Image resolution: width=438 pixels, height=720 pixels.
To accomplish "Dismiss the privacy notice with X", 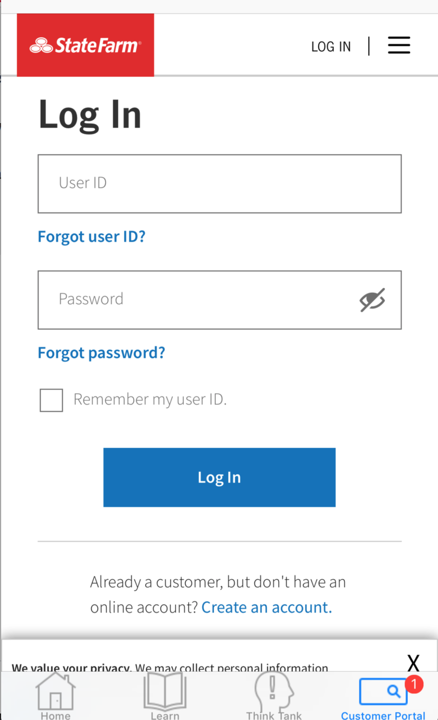I will click(414, 663).
